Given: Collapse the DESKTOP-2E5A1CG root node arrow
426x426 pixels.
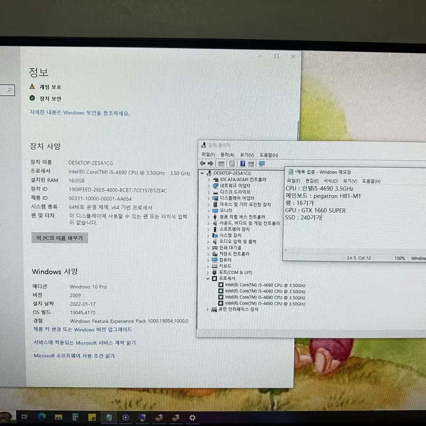Looking at the screenshot, I should 203,173.
